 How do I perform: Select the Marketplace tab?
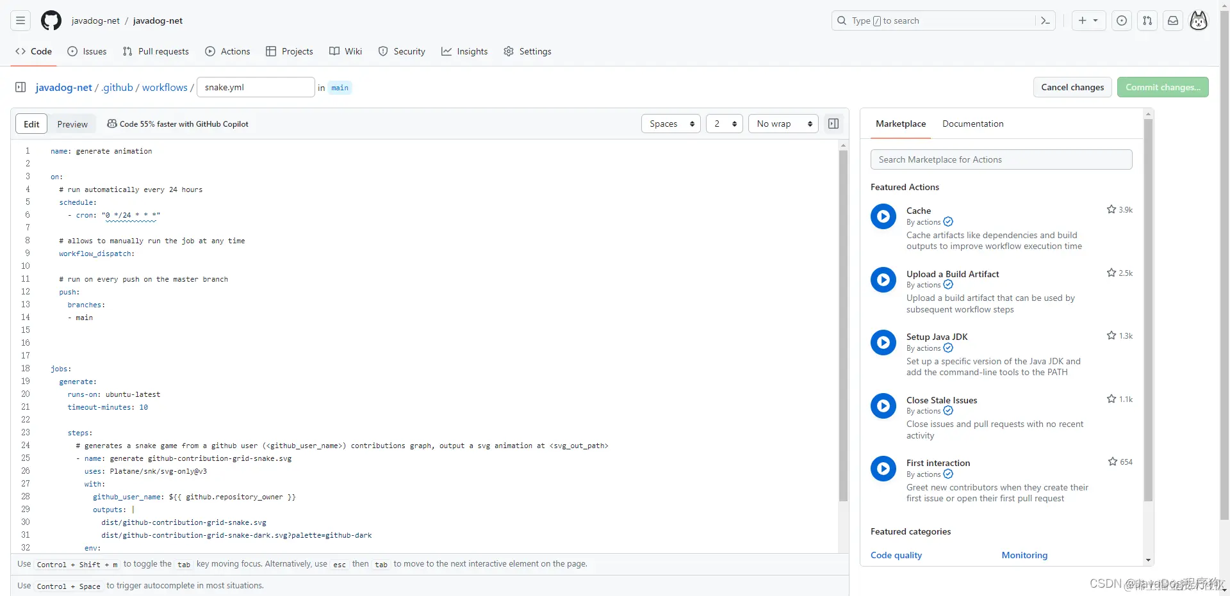[x=901, y=124]
